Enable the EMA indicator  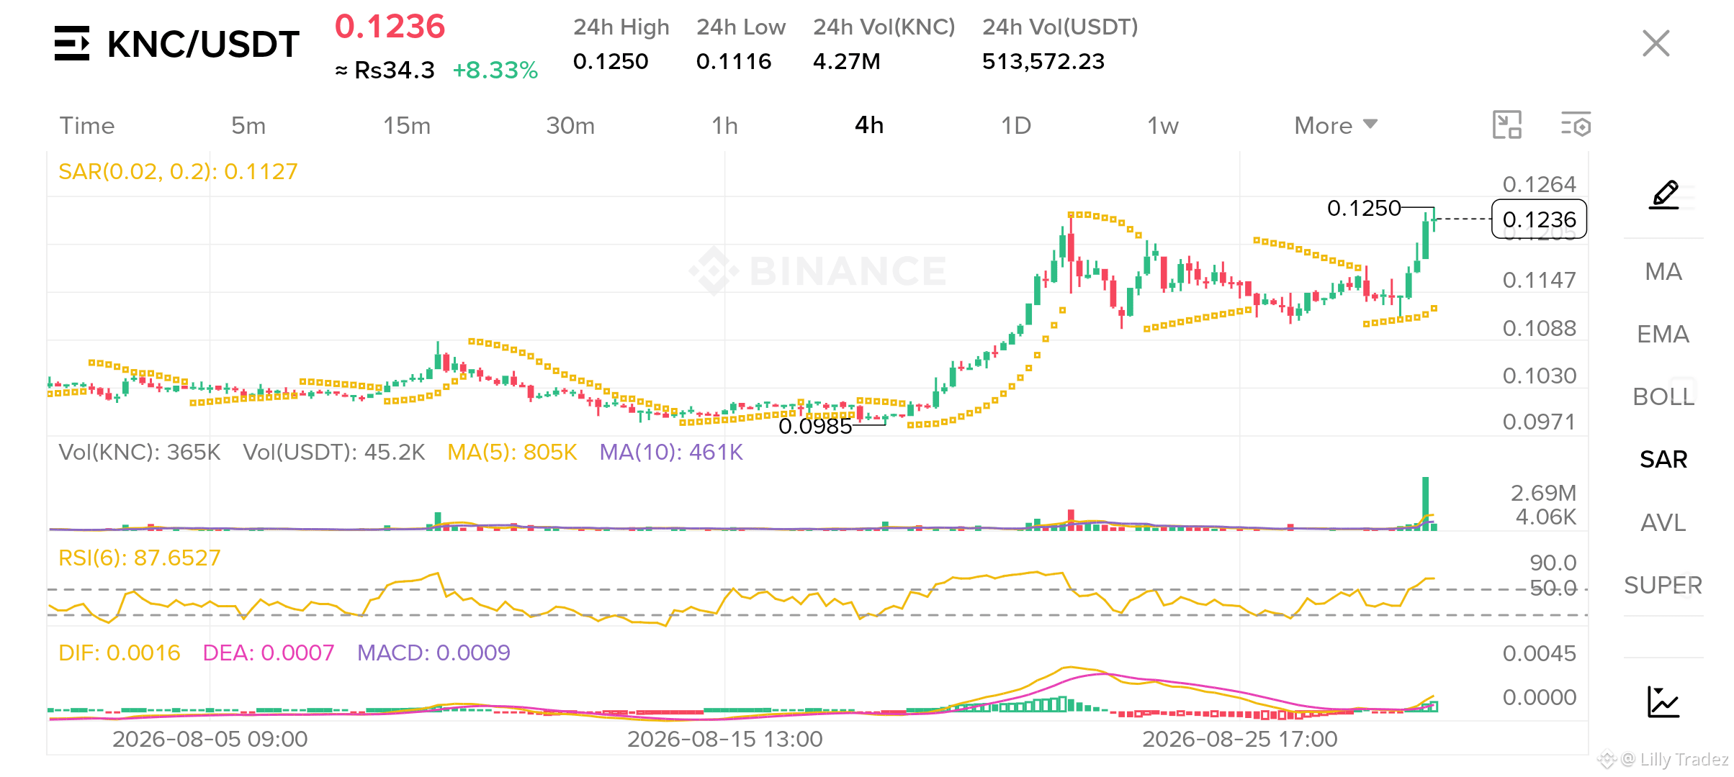[x=1663, y=335]
